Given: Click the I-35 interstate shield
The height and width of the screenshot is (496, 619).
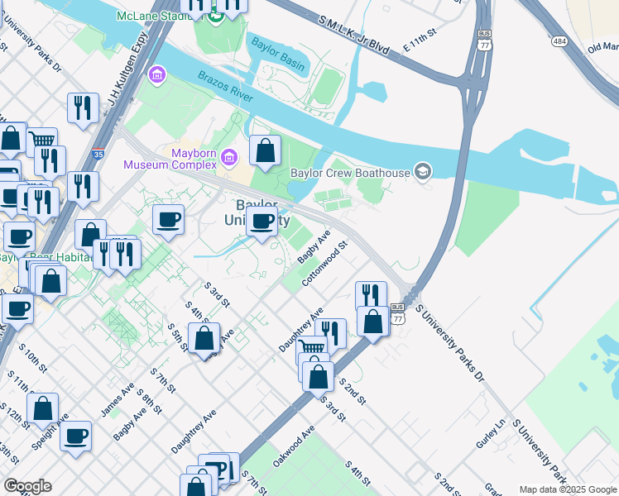Looking at the screenshot, I should 98,154.
